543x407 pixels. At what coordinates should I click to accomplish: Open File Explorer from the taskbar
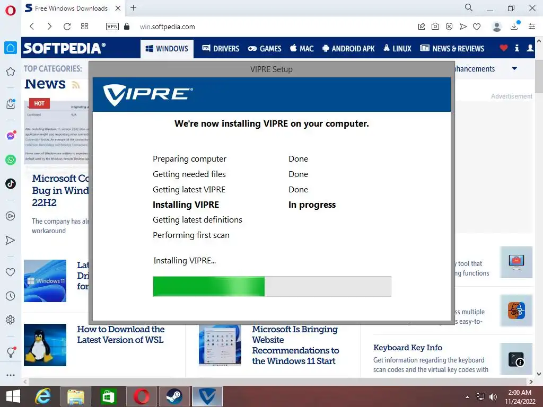pos(75,396)
